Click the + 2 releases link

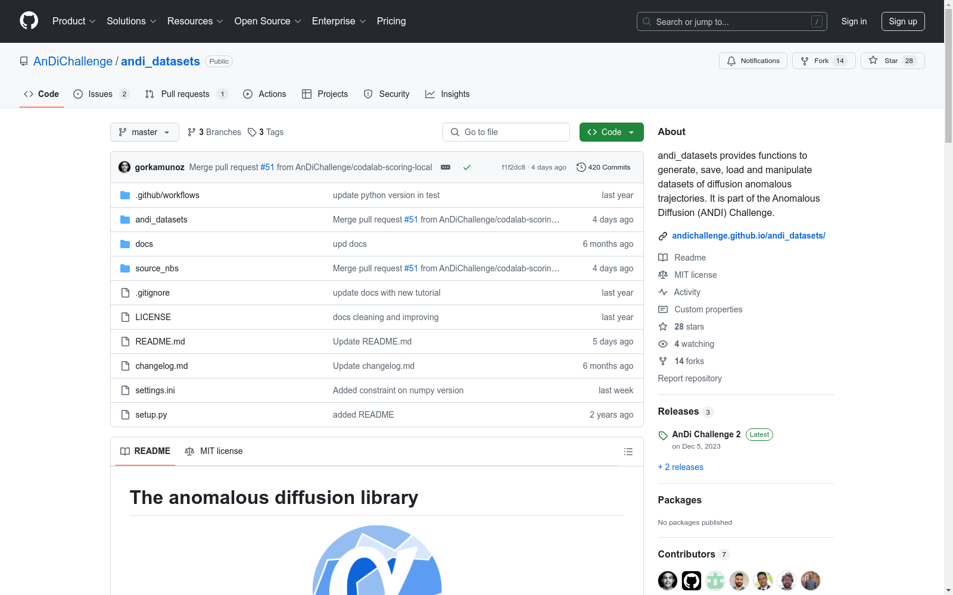coord(681,467)
